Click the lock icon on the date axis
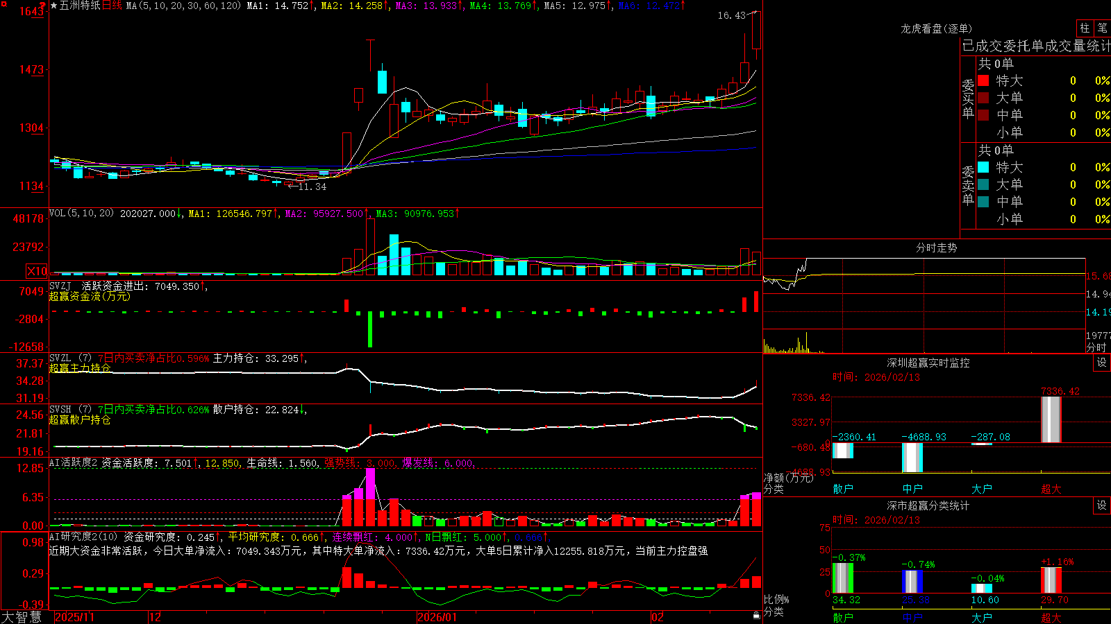Screen dimensions: 1111x624 pyautogui.click(x=756, y=616)
